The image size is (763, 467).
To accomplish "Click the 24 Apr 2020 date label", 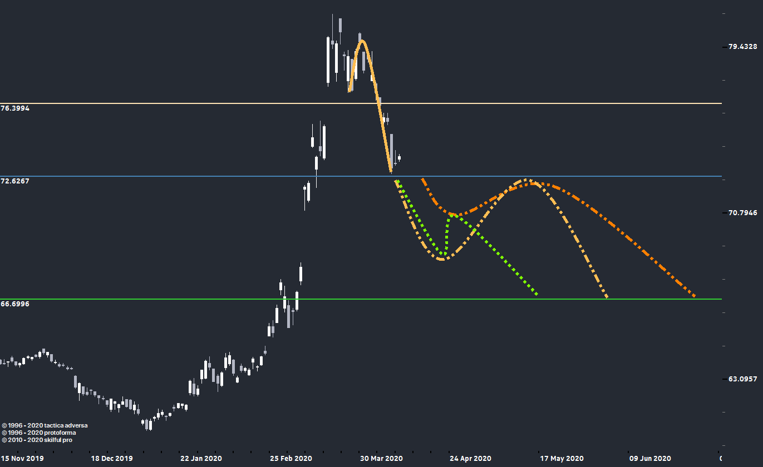I will click(470, 459).
